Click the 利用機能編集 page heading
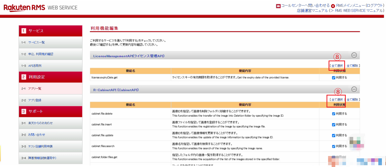Viewport: 386px width, 167px height. [x=104, y=28]
